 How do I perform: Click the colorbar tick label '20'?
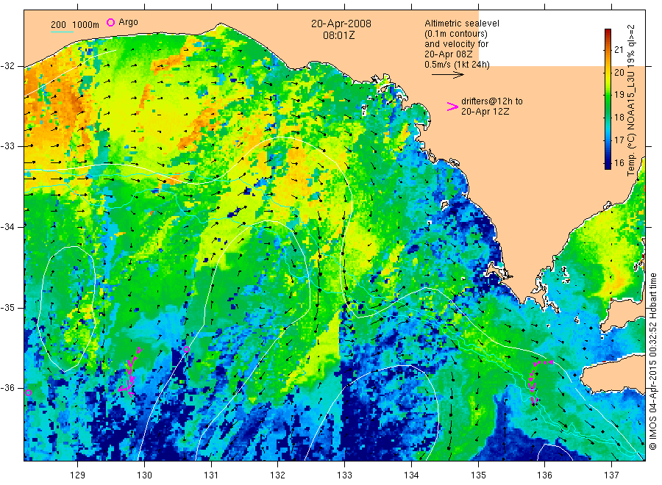tap(619, 72)
